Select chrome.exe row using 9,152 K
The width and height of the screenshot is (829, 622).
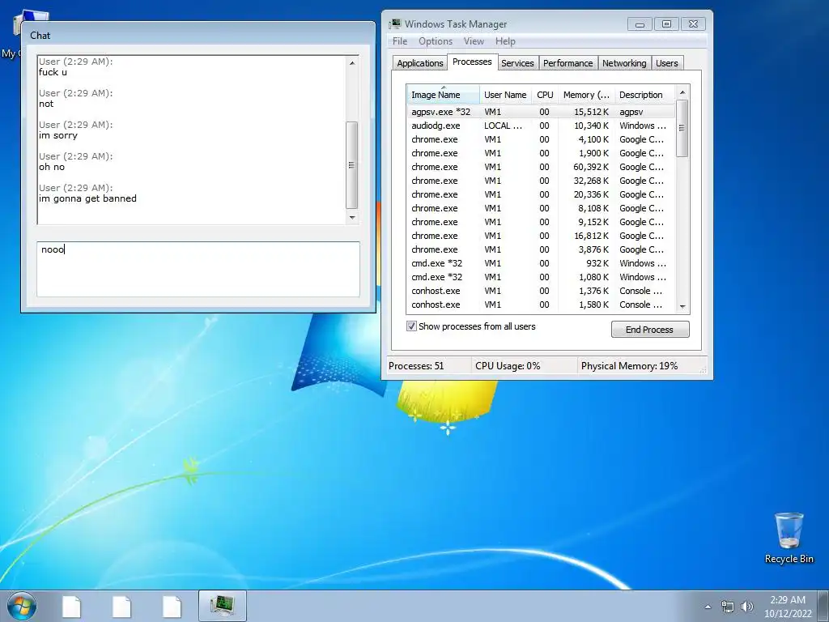(x=540, y=222)
